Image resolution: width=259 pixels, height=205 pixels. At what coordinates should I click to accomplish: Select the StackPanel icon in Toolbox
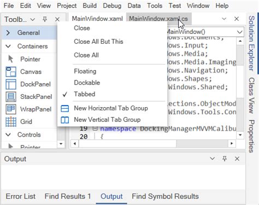coord(11,97)
